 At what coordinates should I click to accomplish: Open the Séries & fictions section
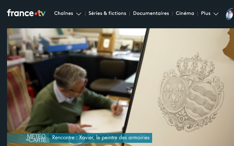click(107, 13)
